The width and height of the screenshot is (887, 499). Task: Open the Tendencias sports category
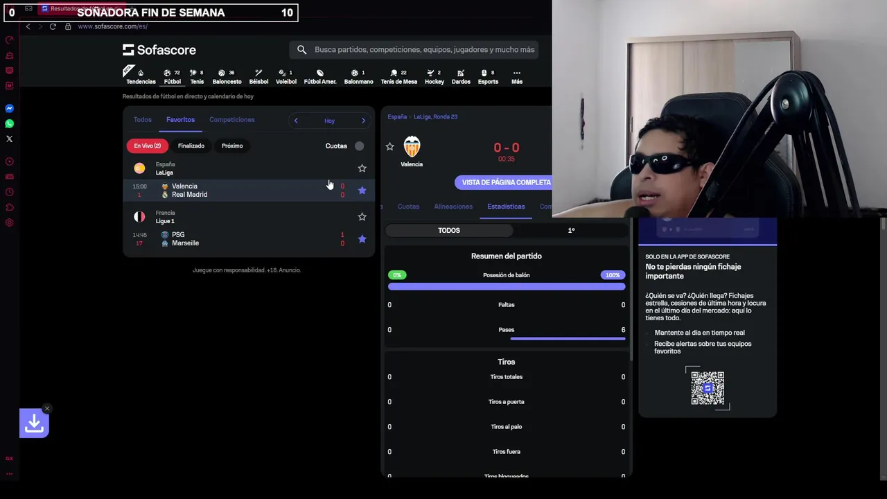141,76
